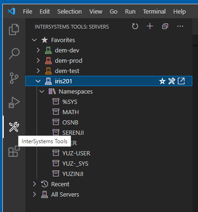The height and width of the screenshot is (212, 198).
Task: Open Run and Debug view icon
Action: pyautogui.click(x=14, y=102)
